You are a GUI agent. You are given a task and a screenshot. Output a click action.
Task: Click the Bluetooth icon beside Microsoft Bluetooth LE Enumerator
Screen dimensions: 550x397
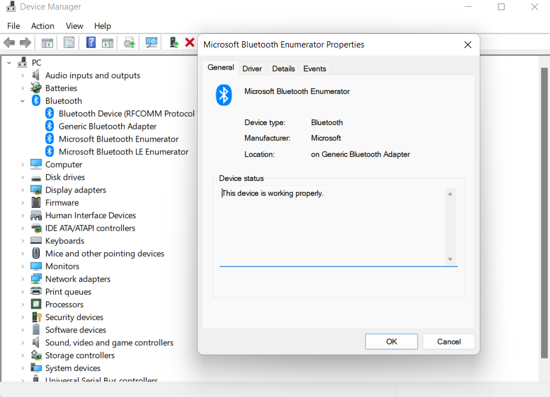(x=49, y=152)
